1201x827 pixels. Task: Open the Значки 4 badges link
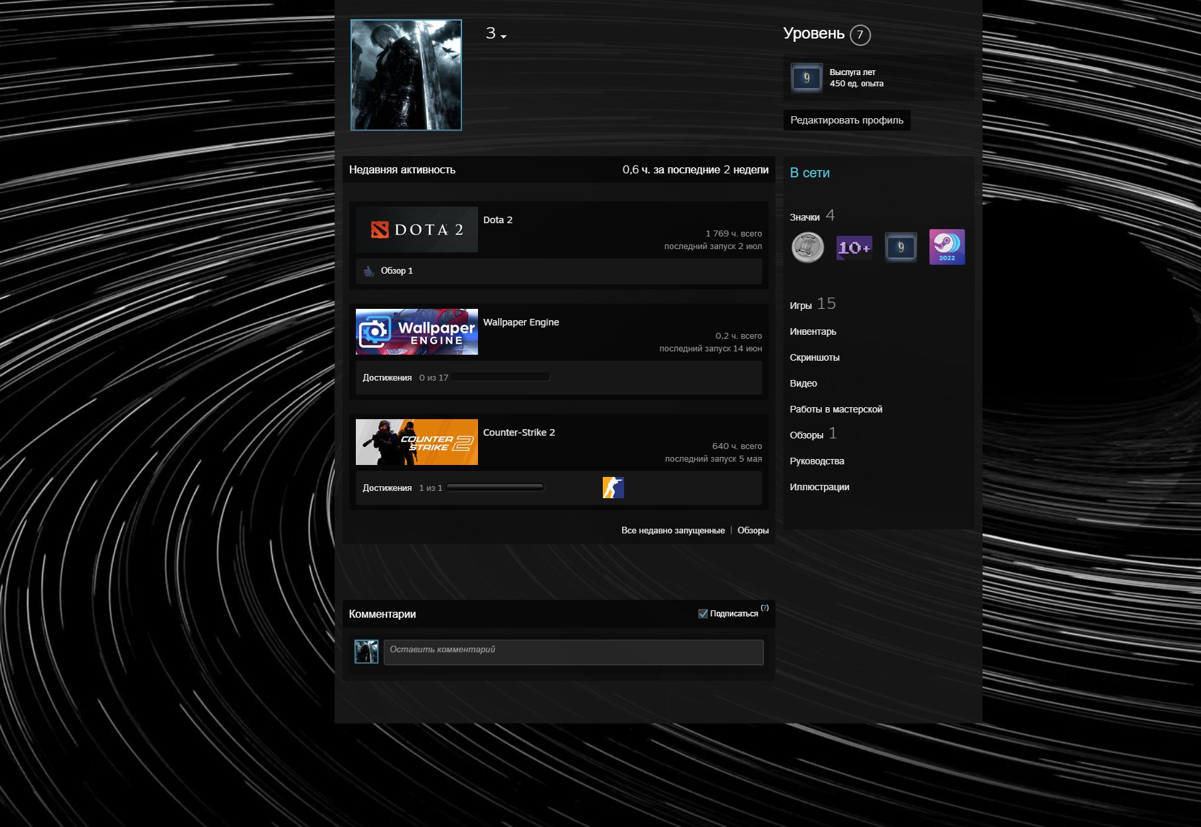pos(812,216)
